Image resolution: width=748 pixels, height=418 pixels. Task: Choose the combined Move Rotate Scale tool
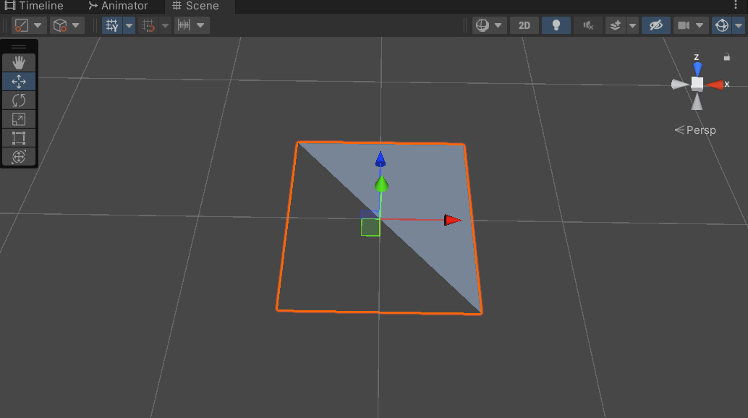click(19, 156)
